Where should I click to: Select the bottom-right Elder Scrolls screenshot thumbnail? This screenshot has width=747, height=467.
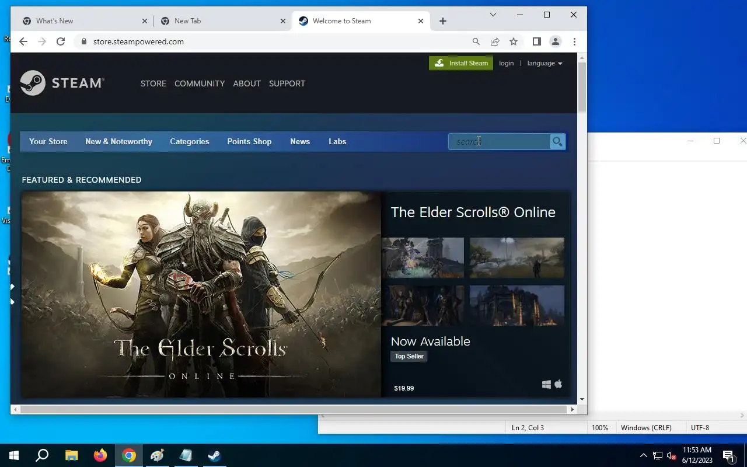click(x=517, y=305)
